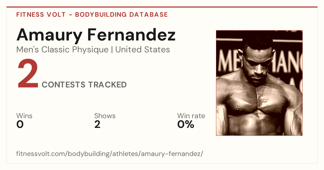Viewport: 324px width, 170px height.
Task: Click the Contests Tracked label
Action: pyautogui.click(x=84, y=85)
